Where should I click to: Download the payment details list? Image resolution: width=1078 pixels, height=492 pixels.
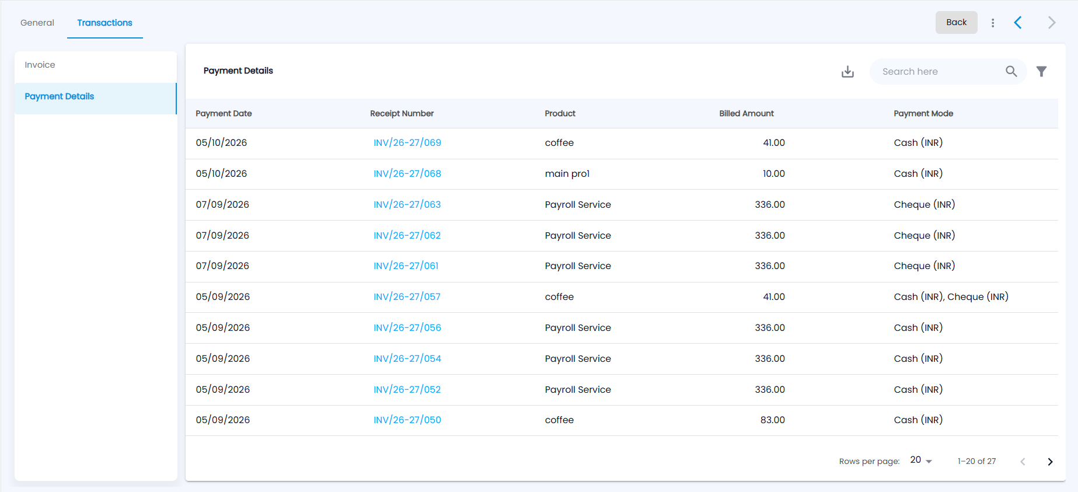pos(847,71)
